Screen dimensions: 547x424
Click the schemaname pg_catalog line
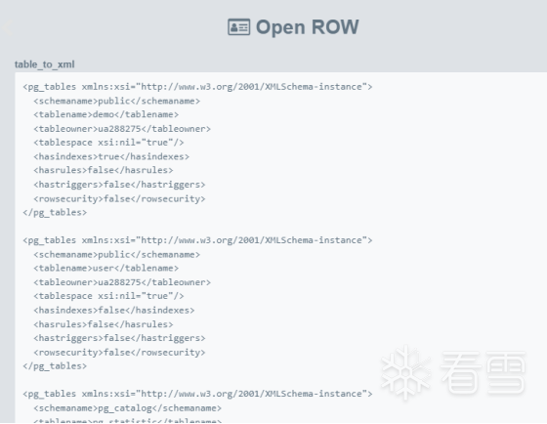tap(127, 408)
